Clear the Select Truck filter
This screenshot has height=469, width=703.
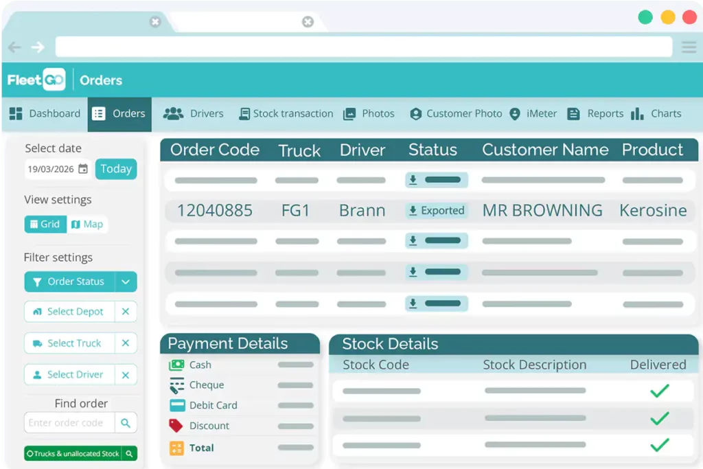click(126, 343)
